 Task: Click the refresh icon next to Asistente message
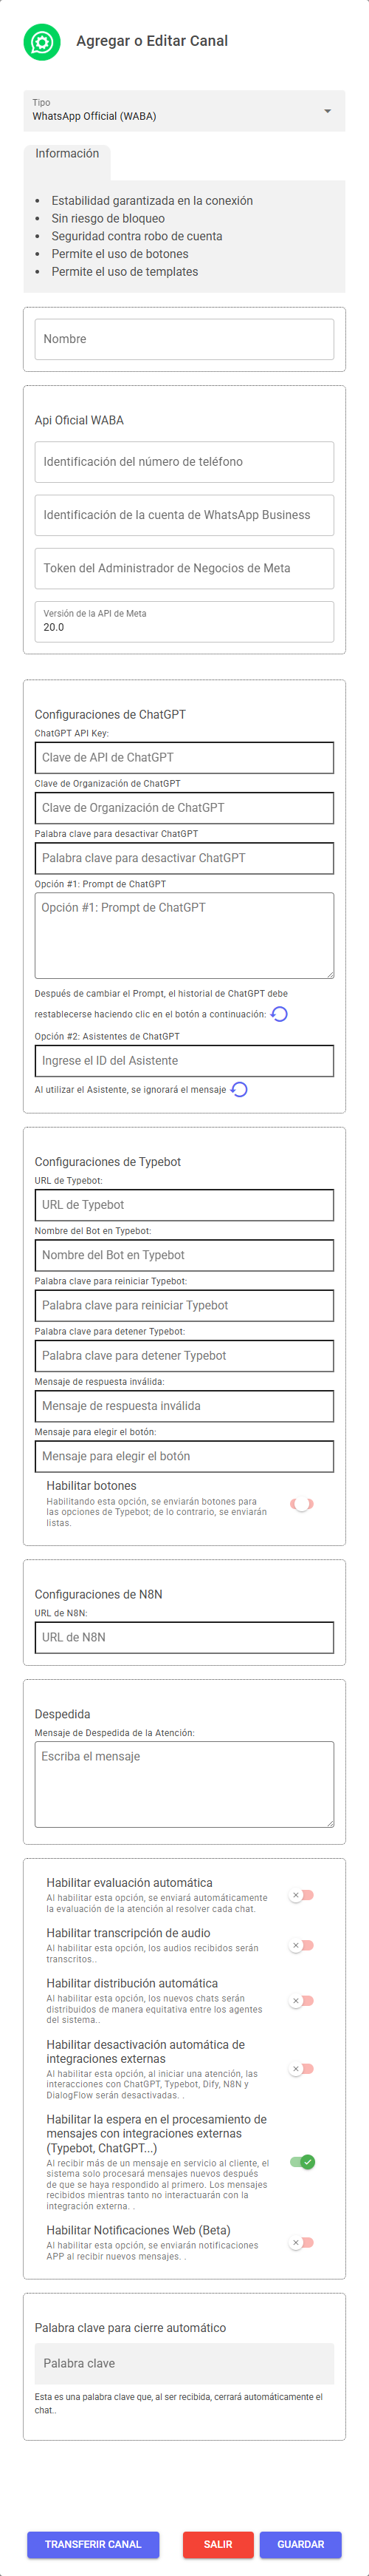239,1089
